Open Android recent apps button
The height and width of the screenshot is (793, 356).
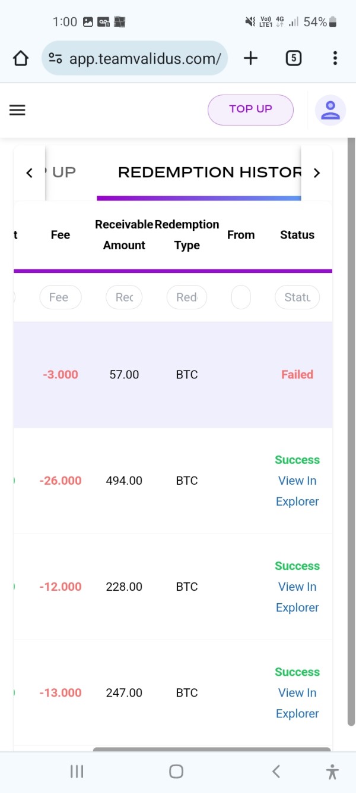tap(77, 772)
